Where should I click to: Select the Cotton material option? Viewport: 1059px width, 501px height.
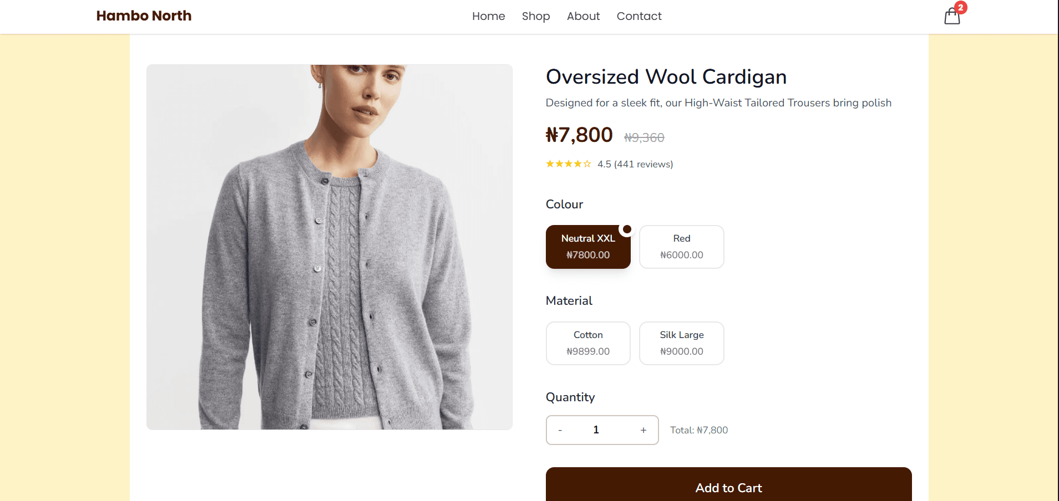(x=588, y=343)
